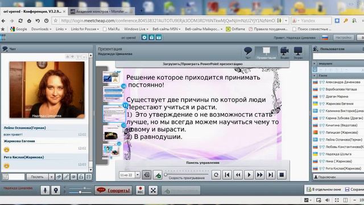
Task: Open conference settings gear icon
Action: (144, 38)
